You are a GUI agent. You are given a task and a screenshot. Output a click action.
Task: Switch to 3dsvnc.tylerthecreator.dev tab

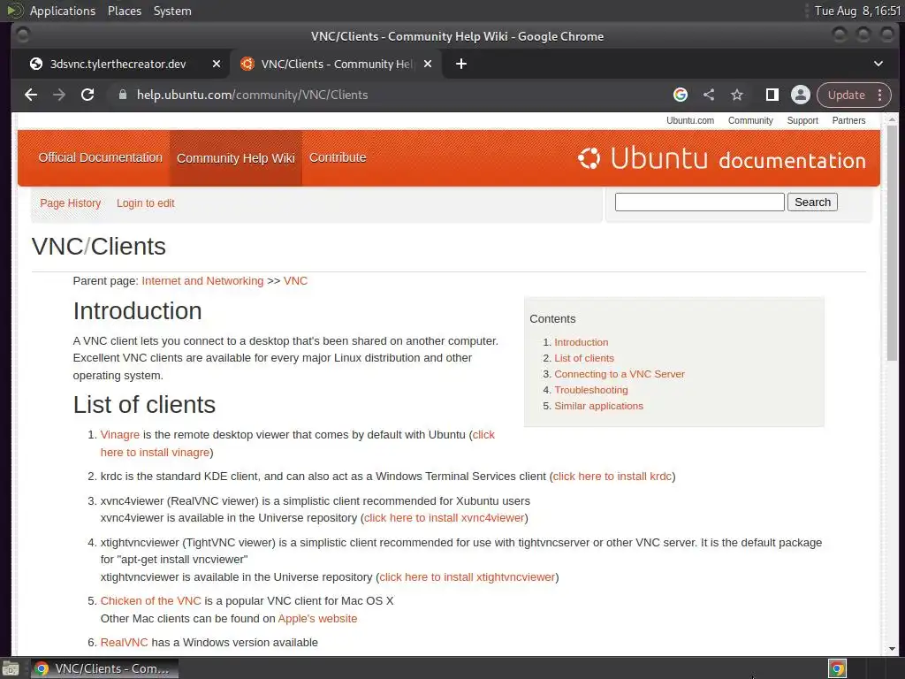pos(118,64)
